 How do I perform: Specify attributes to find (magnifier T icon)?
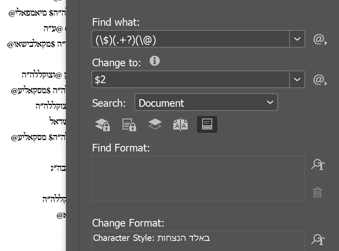tap(317, 165)
